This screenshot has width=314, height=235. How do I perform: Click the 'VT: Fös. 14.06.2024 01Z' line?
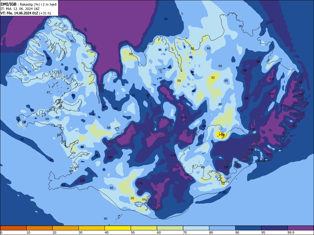click(19, 13)
